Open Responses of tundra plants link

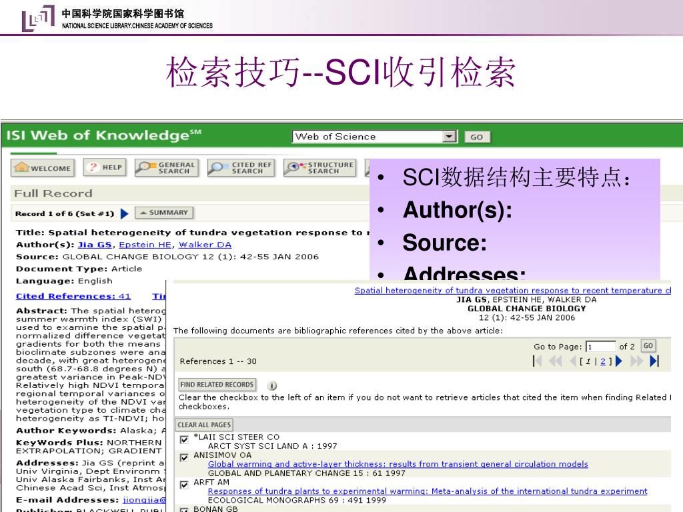[428, 491]
